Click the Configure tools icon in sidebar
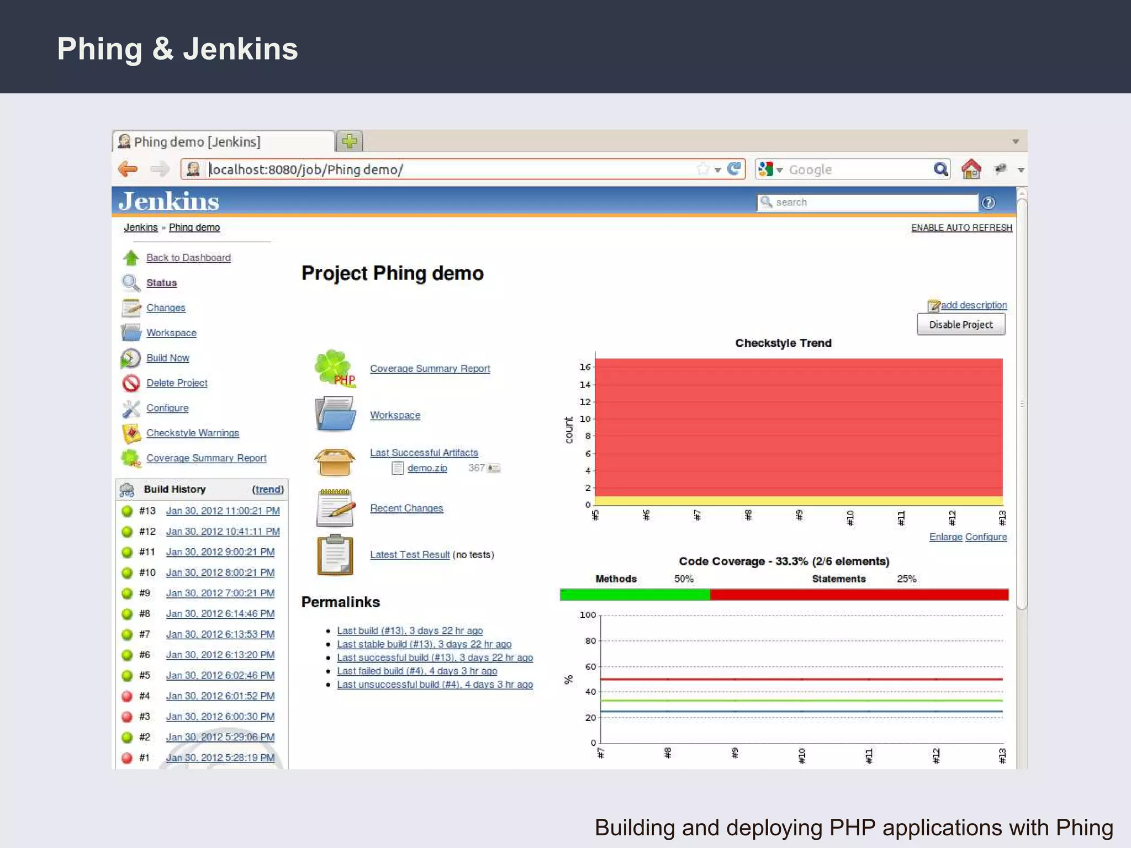The image size is (1131, 848). (131, 409)
